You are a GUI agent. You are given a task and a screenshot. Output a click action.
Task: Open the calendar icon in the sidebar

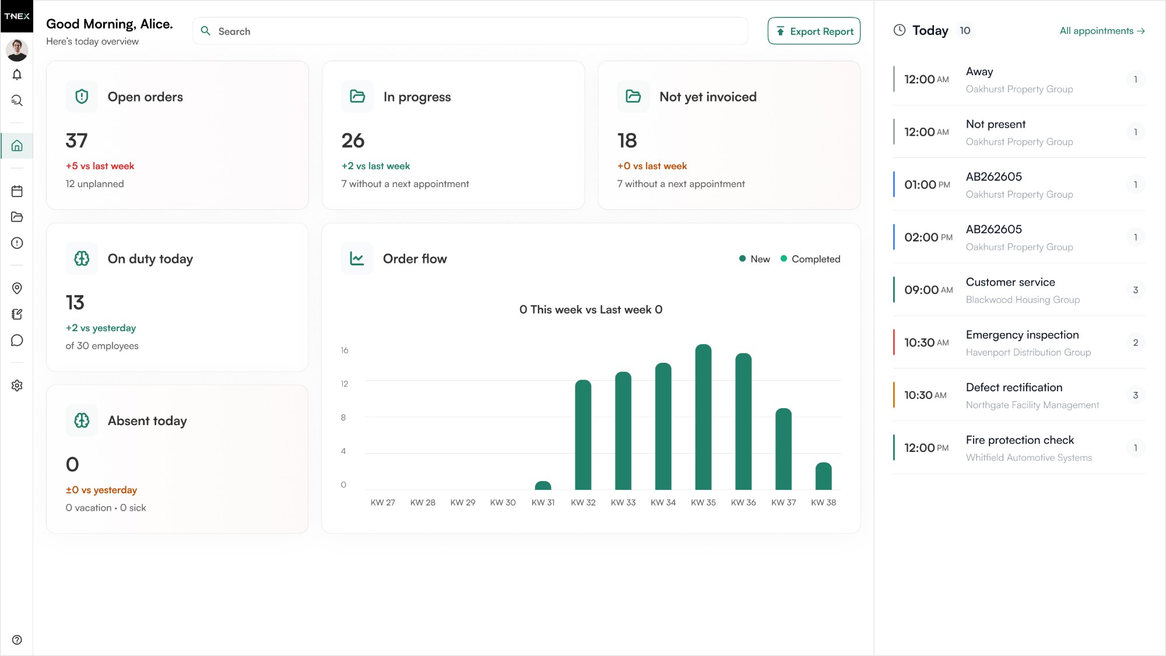tap(17, 191)
